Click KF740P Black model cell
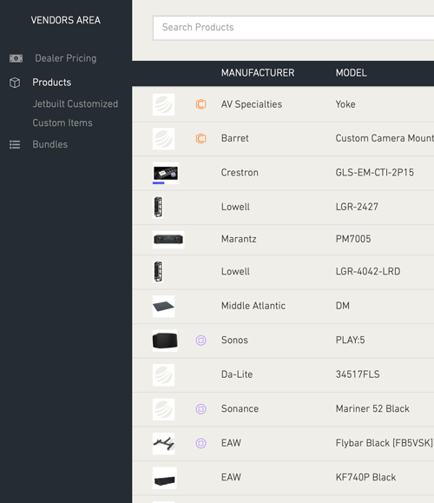 [x=365, y=477]
